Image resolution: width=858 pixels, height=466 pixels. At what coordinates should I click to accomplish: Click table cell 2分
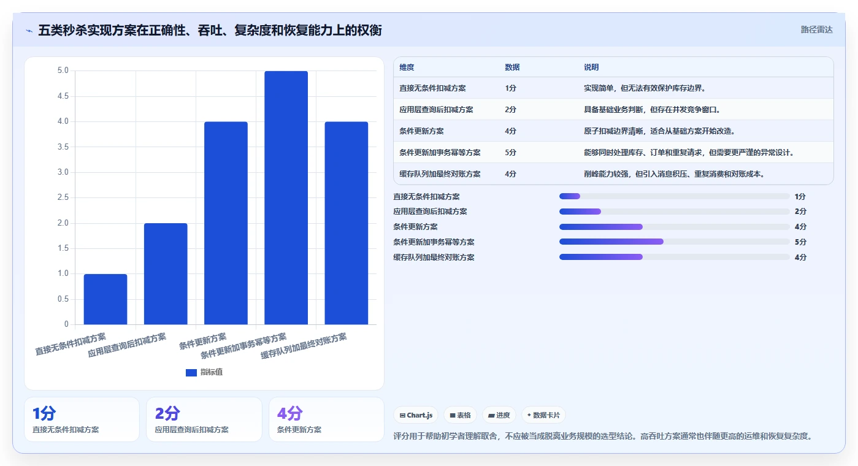[x=510, y=110]
